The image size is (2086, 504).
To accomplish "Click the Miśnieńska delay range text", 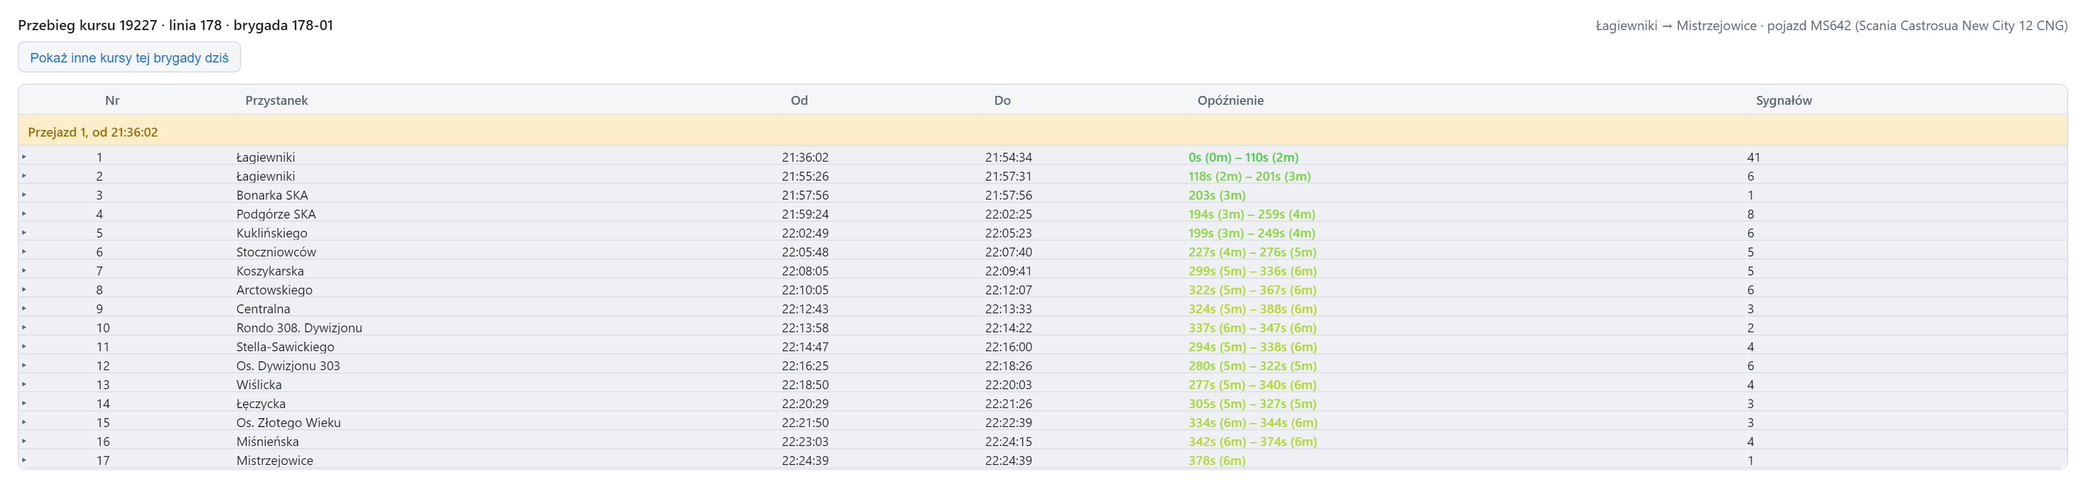I will point(1252,442).
